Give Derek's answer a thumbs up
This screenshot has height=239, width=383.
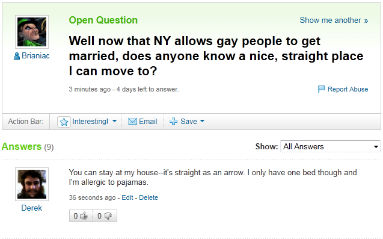point(81,216)
